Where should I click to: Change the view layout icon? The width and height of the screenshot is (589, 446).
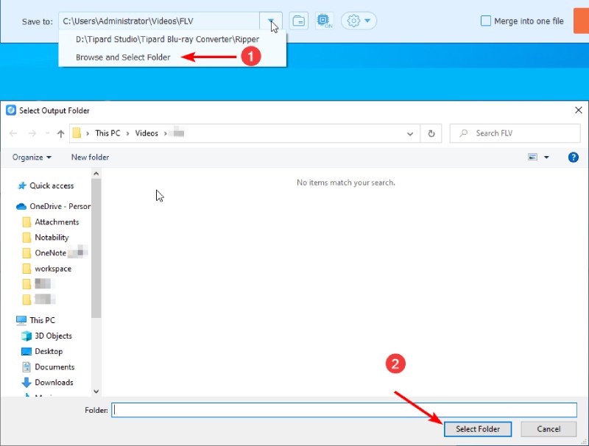(x=532, y=157)
